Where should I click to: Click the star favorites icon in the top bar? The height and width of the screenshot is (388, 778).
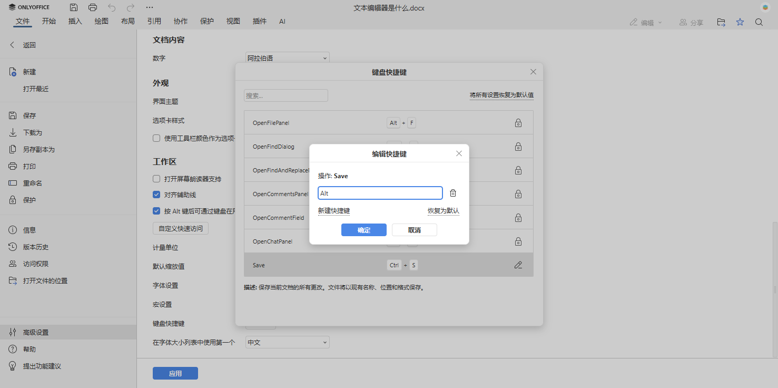tap(740, 22)
